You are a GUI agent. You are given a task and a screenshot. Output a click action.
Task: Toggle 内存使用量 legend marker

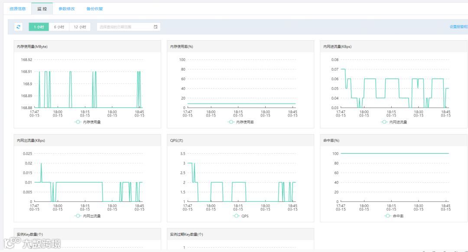pos(78,122)
